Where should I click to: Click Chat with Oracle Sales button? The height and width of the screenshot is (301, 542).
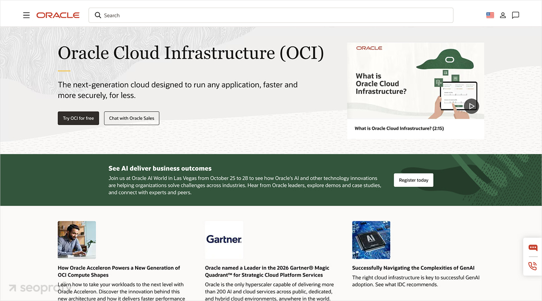(131, 118)
